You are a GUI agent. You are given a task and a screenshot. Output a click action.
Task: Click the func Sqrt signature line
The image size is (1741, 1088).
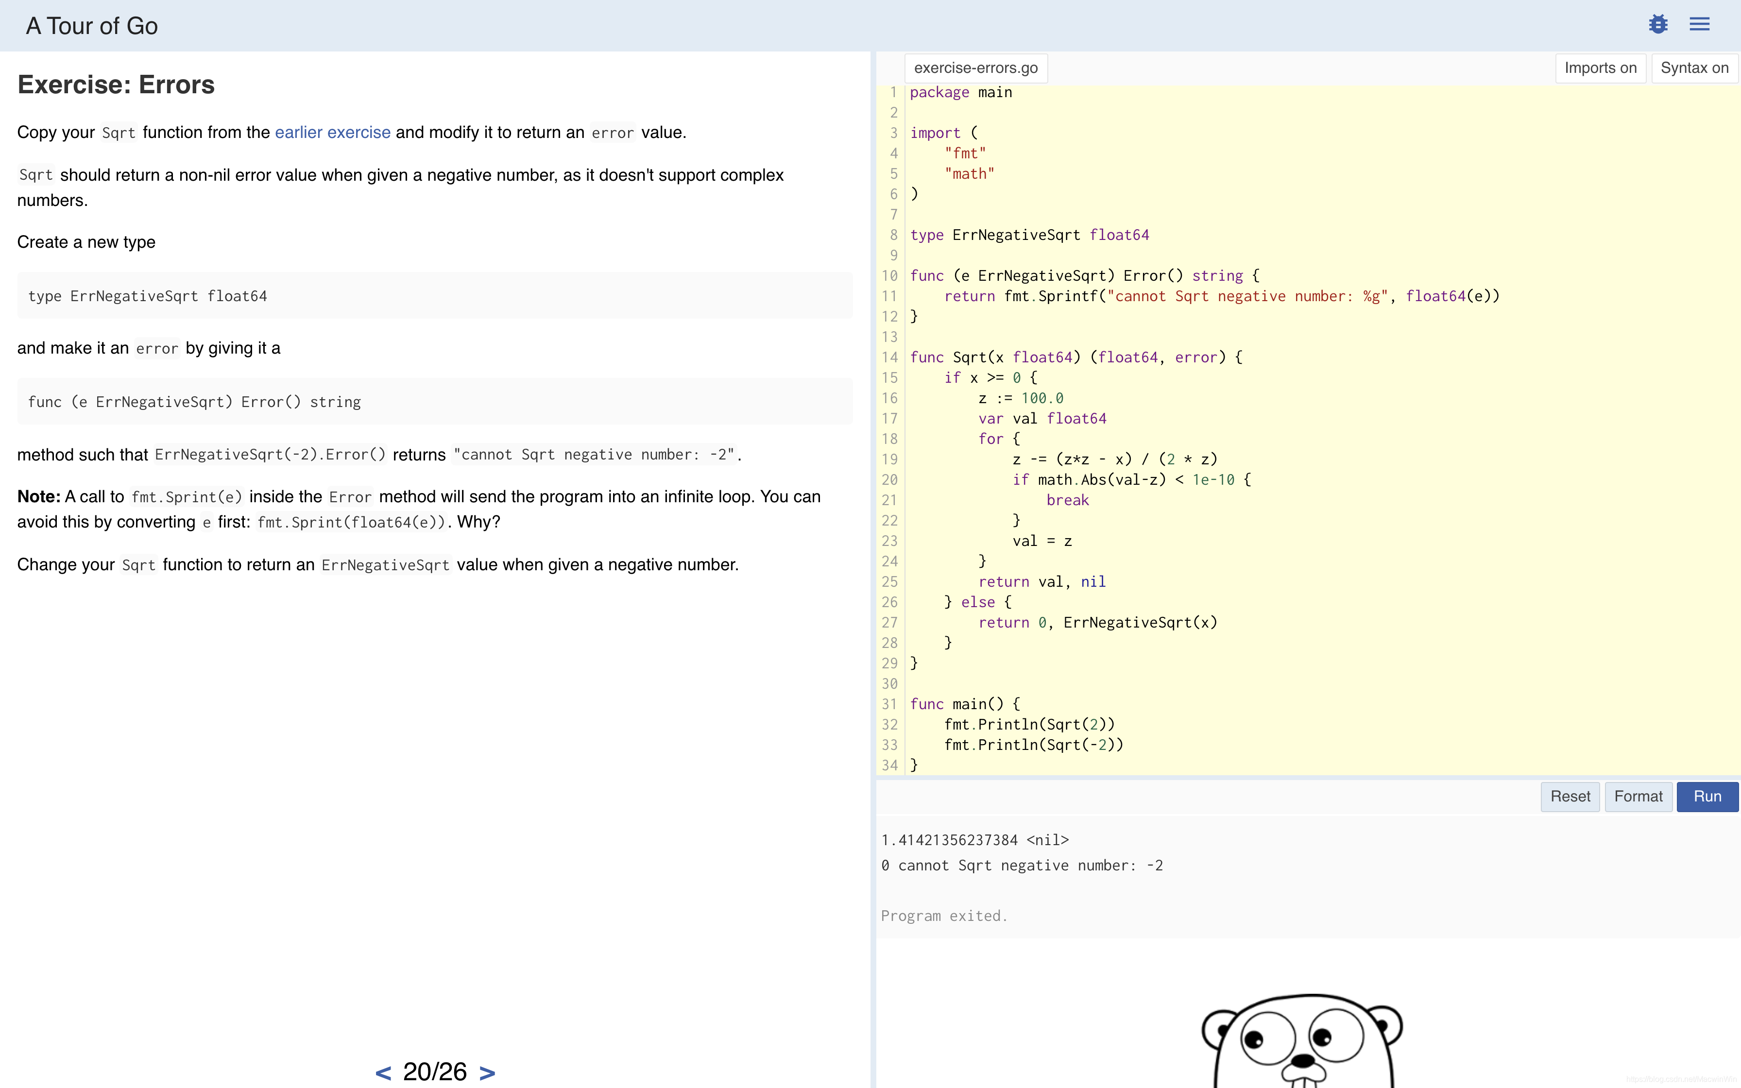1076,357
